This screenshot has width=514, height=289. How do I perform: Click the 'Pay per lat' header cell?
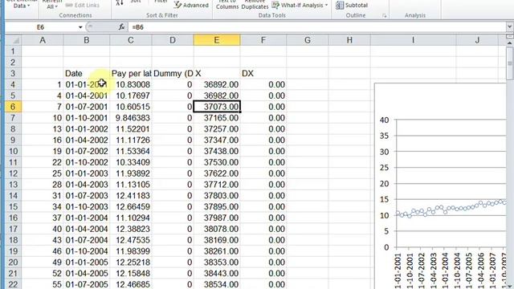click(130, 73)
